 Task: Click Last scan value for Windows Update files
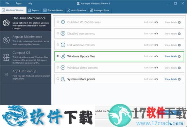(156, 56)
